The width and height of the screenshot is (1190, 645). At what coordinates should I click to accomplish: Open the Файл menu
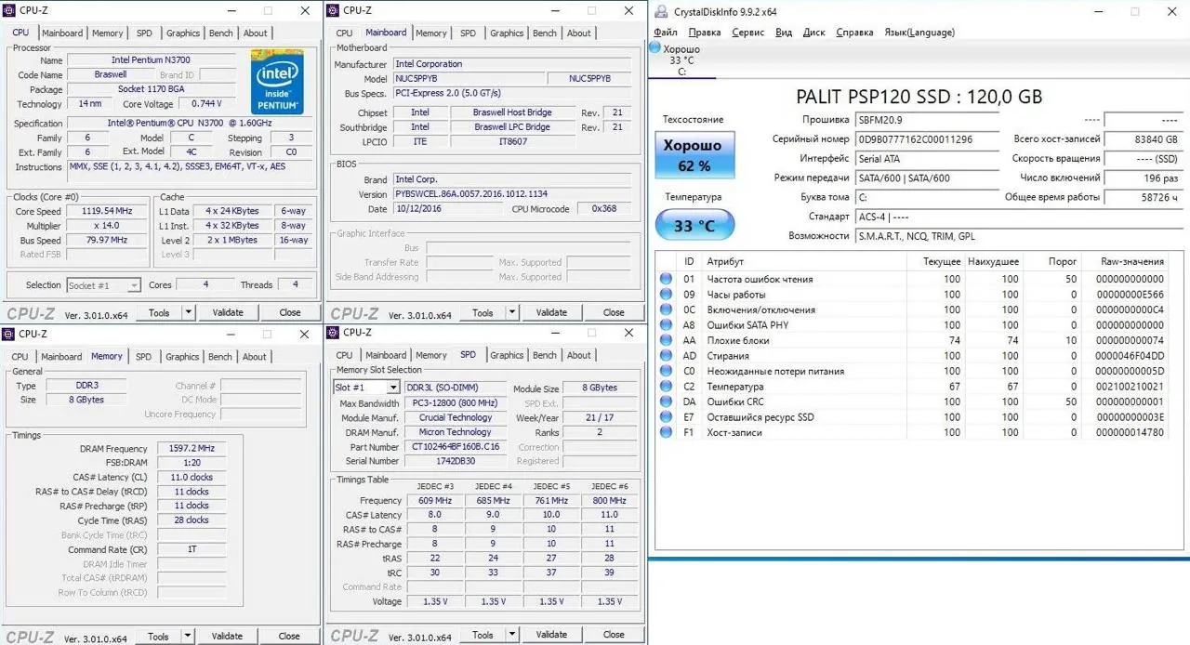[x=666, y=33]
